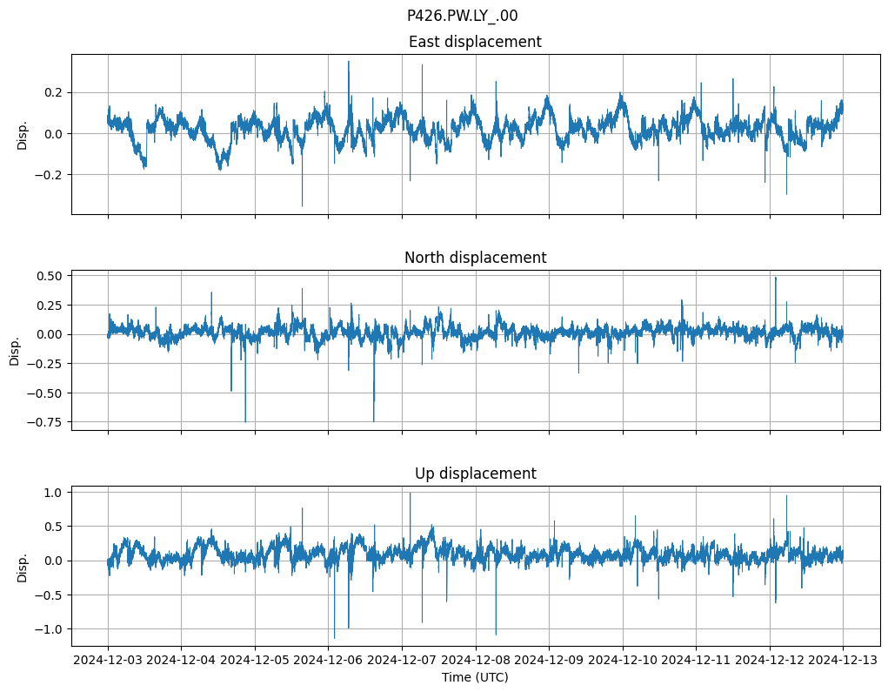Screen dimensions: 888x692
Task: Select the 2024-12-06 date tick label
Action: click(328, 661)
